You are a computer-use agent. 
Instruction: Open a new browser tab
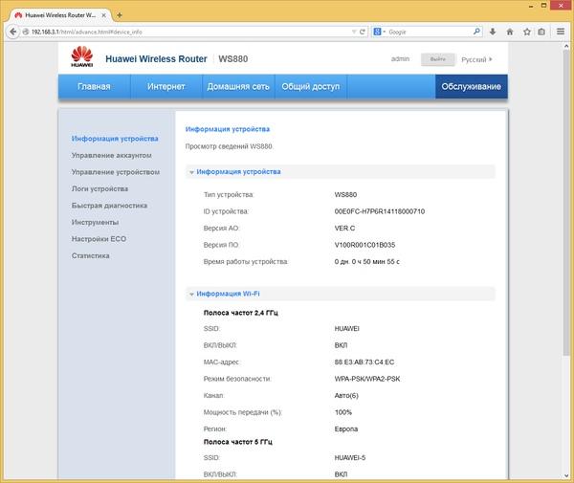[119, 15]
